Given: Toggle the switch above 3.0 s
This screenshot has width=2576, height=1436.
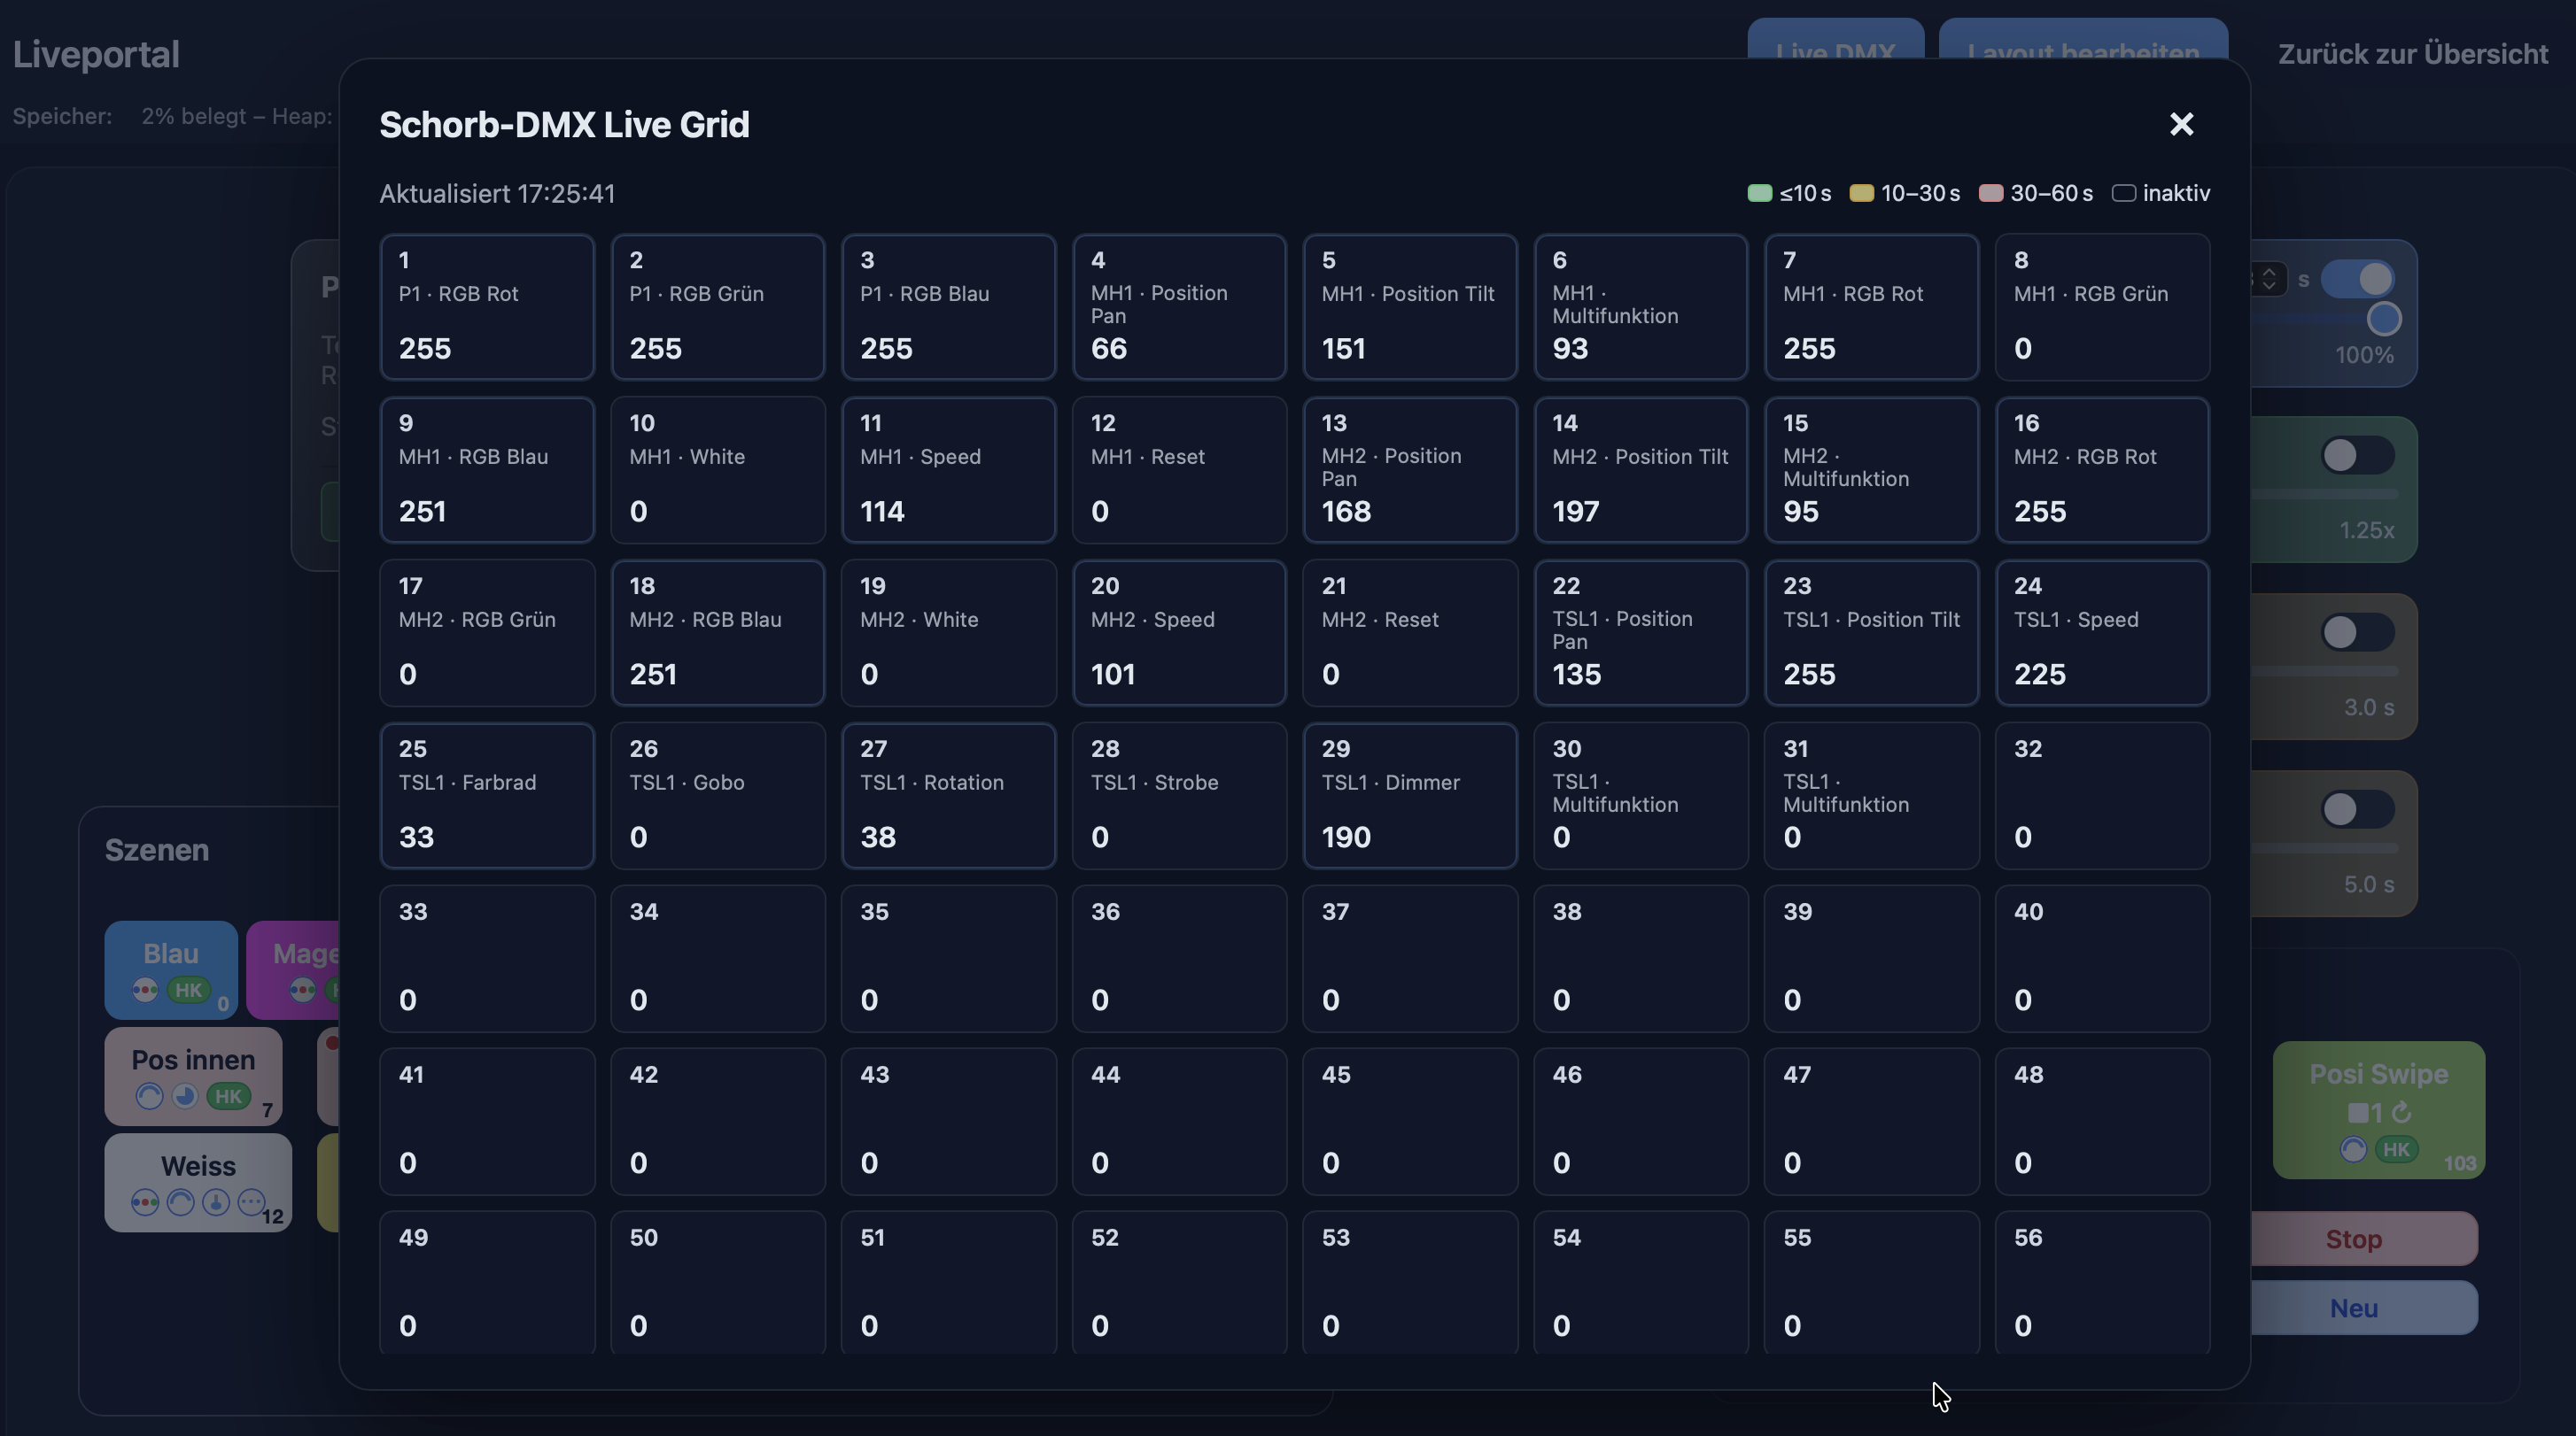Looking at the screenshot, I should coord(2357,632).
